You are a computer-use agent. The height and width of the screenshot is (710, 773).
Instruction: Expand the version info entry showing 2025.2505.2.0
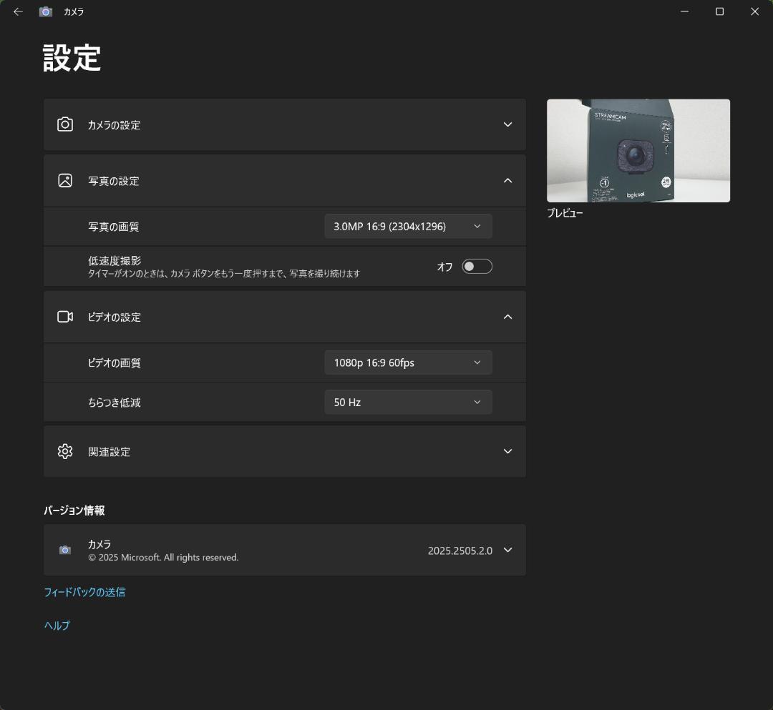tap(507, 550)
